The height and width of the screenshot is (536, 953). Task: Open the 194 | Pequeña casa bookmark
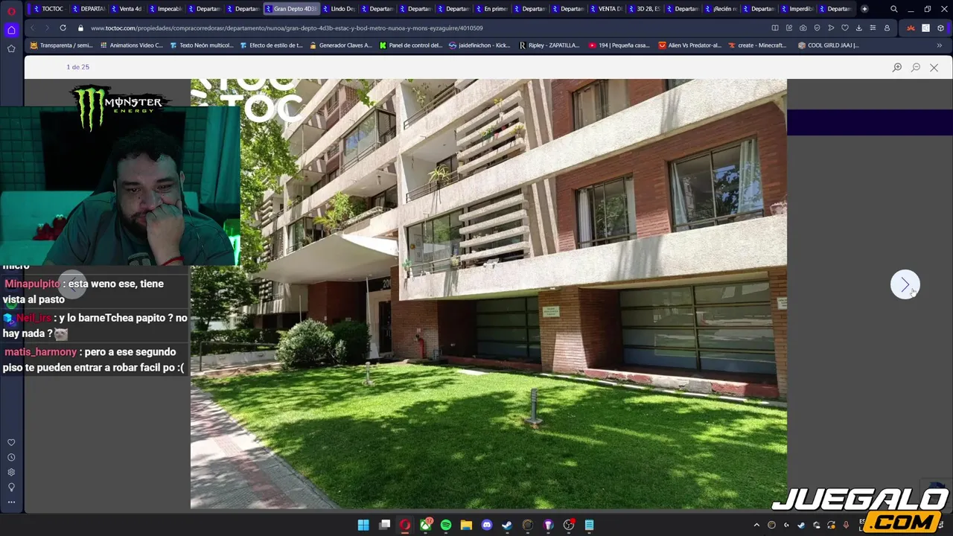pos(619,45)
